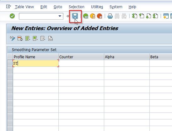Click the Select All rows icon

click(x=28, y=39)
